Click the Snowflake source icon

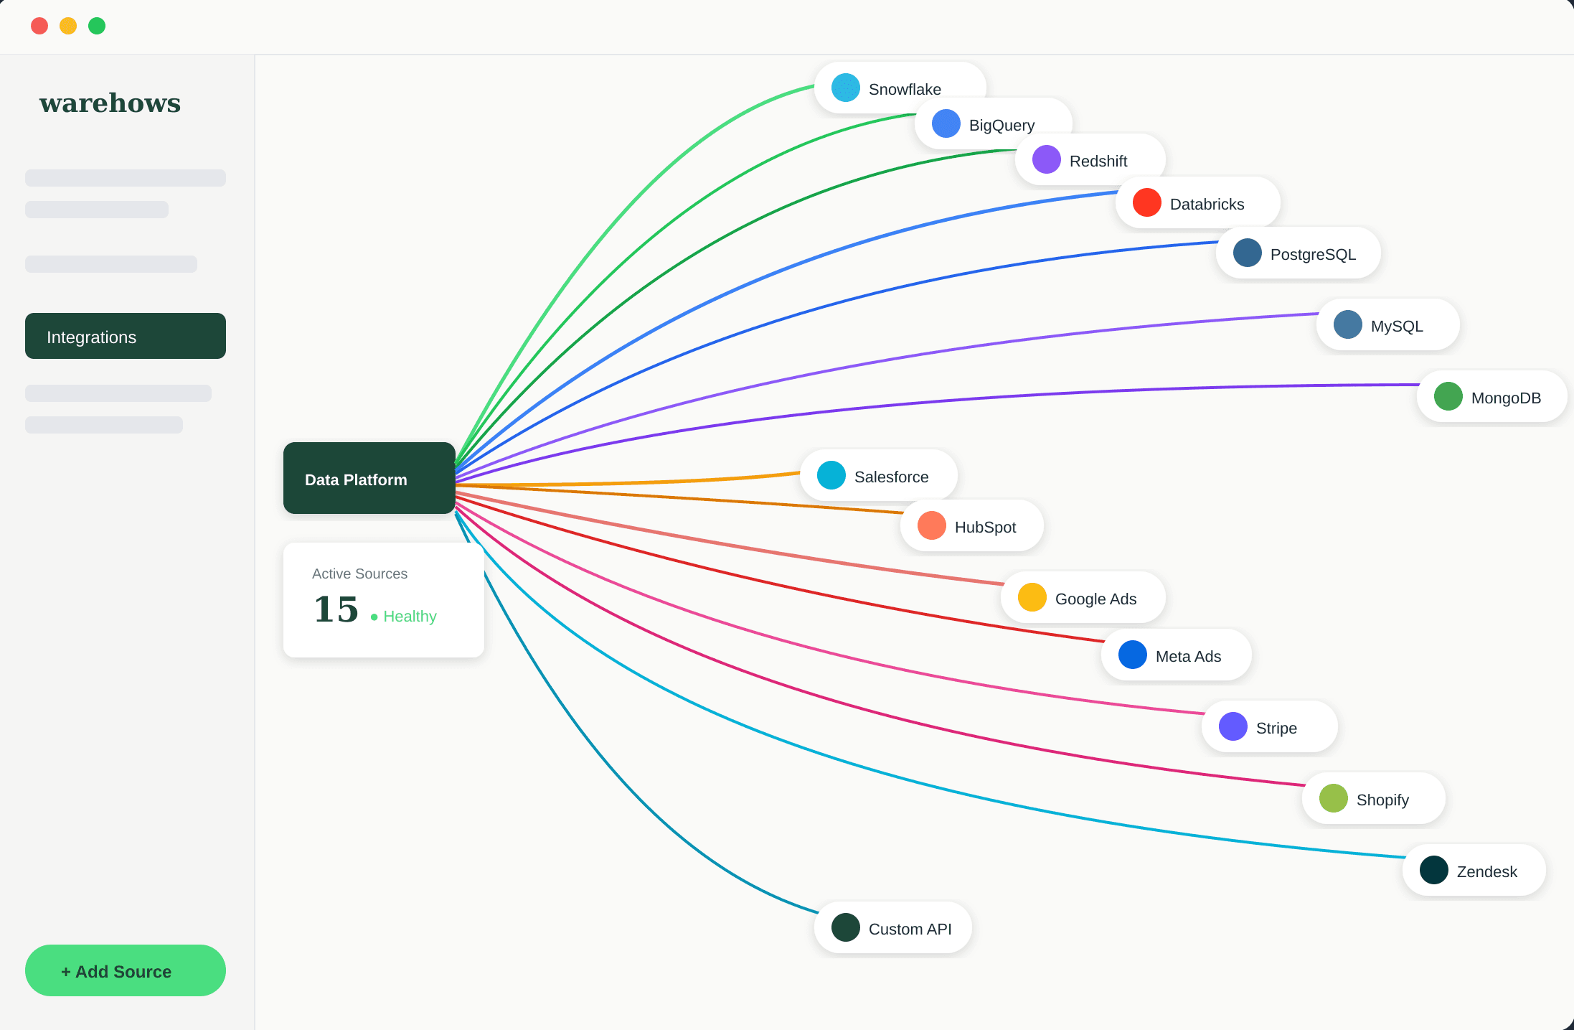pos(845,88)
